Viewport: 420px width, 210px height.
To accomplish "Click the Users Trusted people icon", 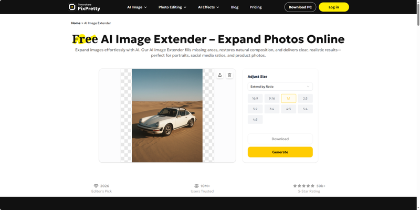I will [196, 186].
